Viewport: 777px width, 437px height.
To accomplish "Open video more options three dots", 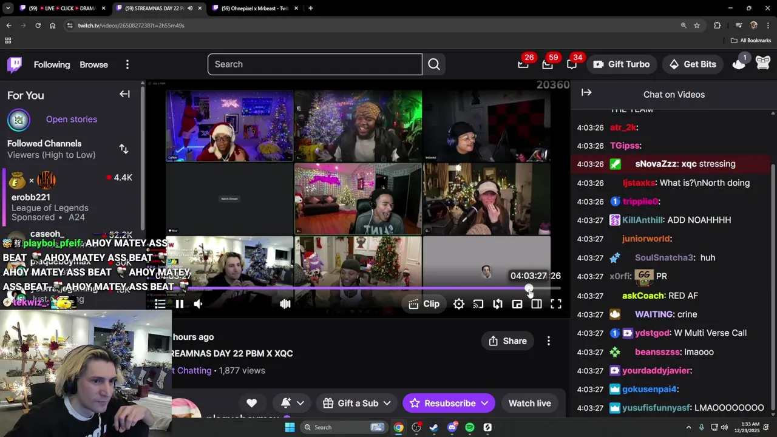I will click(x=549, y=341).
